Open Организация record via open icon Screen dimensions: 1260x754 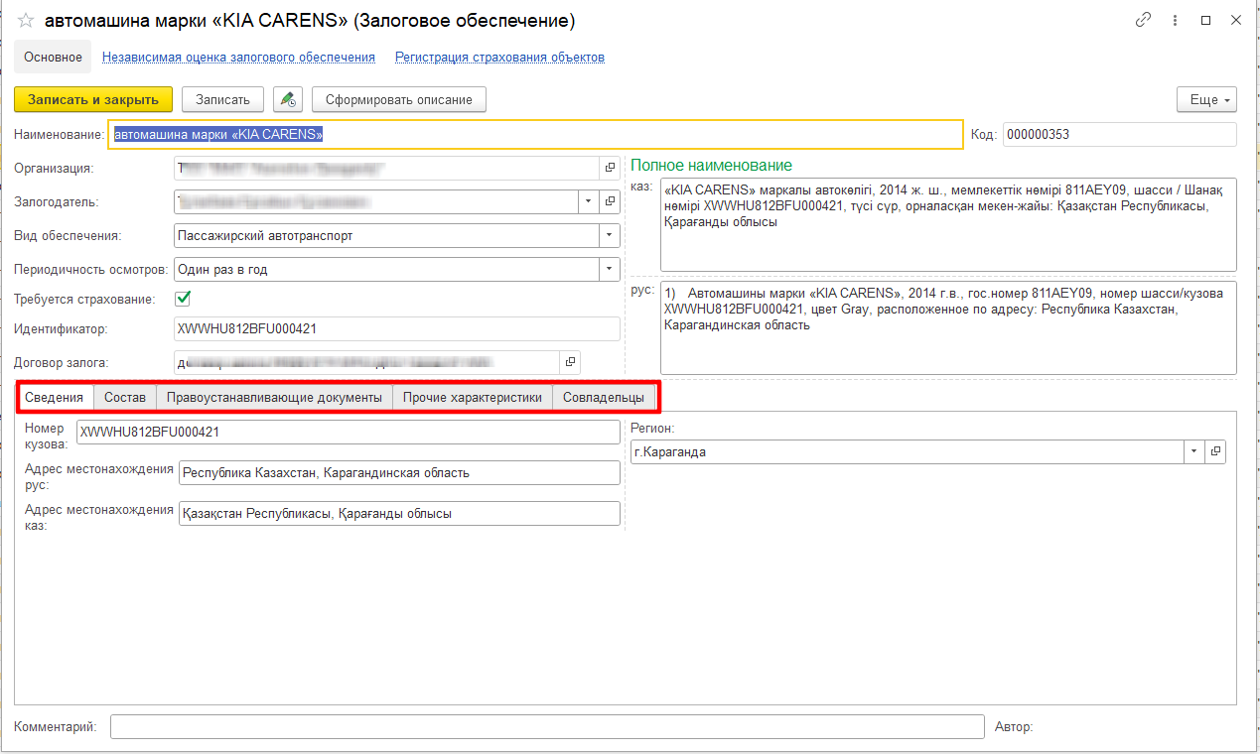coord(610,169)
